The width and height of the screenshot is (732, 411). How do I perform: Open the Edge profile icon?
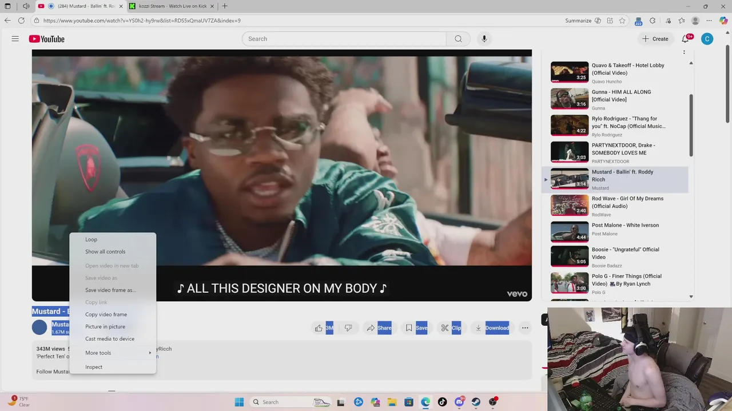click(695, 21)
